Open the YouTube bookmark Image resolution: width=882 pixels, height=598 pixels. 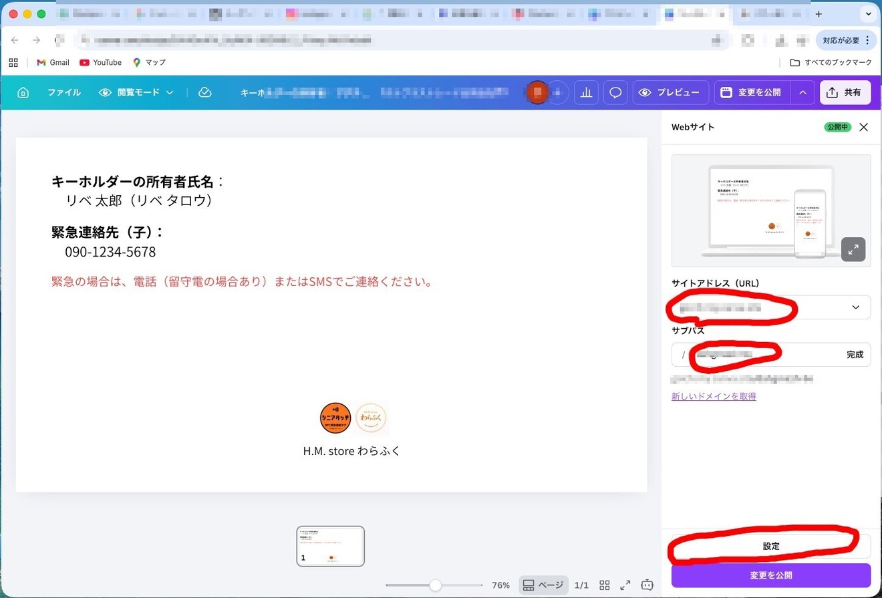(100, 62)
